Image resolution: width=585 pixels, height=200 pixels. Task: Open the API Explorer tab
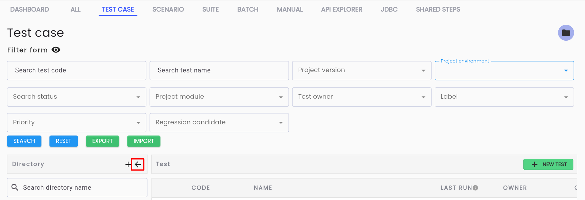(342, 9)
